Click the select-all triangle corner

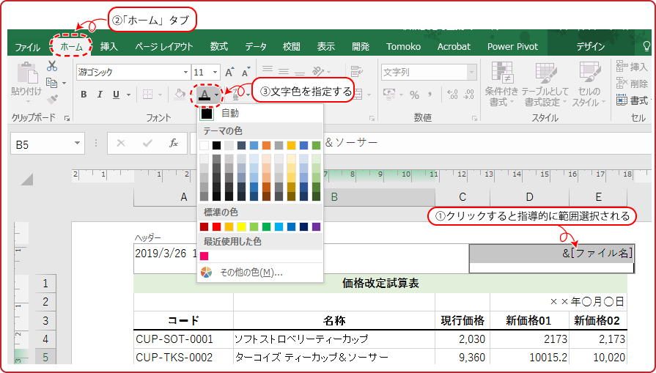coord(27,180)
